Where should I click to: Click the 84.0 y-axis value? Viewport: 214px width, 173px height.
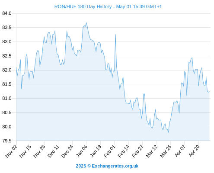[x=7, y=13]
